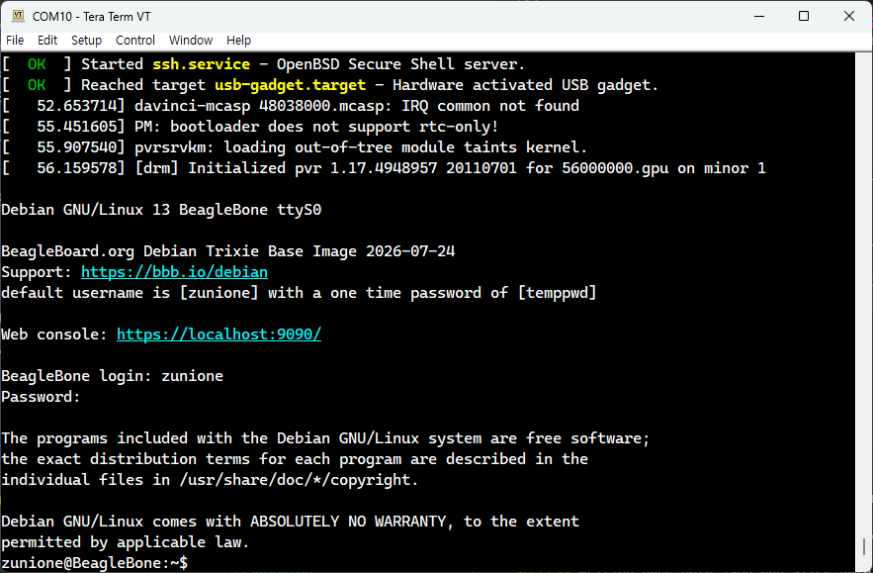The image size is (873, 573).
Task: Click the yellow ssh.service text
Action: click(202, 64)
